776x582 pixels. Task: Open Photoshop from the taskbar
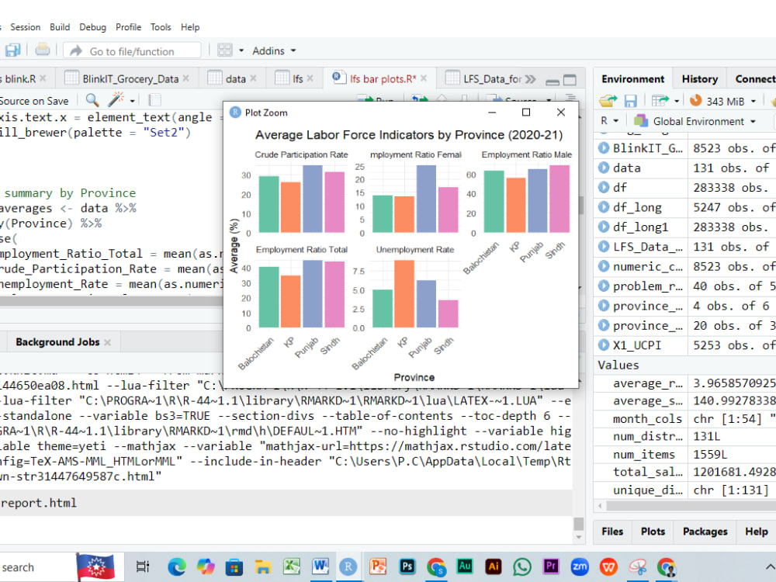(x=407, y=566)
